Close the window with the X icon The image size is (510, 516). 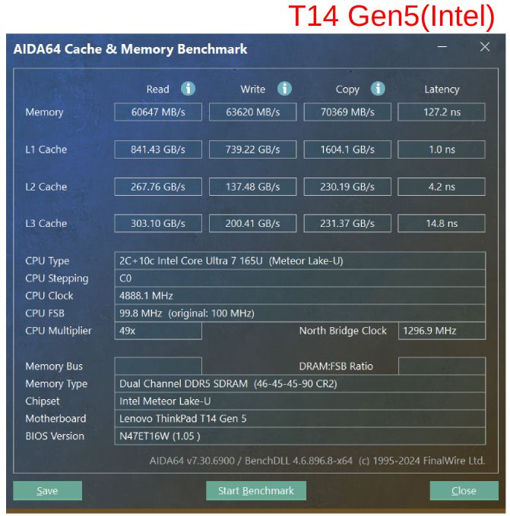pos(485,47)
